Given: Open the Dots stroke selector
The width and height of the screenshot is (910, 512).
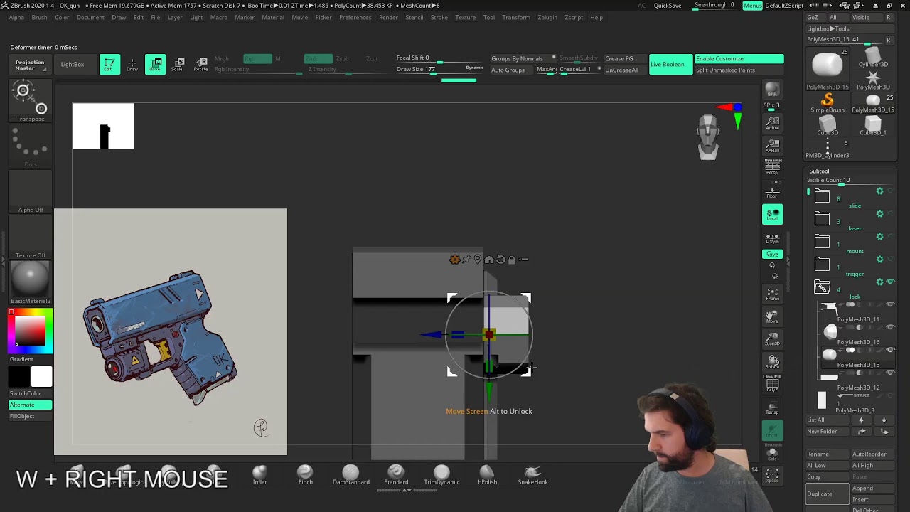Looking at the screenshot, I should 31,146.
